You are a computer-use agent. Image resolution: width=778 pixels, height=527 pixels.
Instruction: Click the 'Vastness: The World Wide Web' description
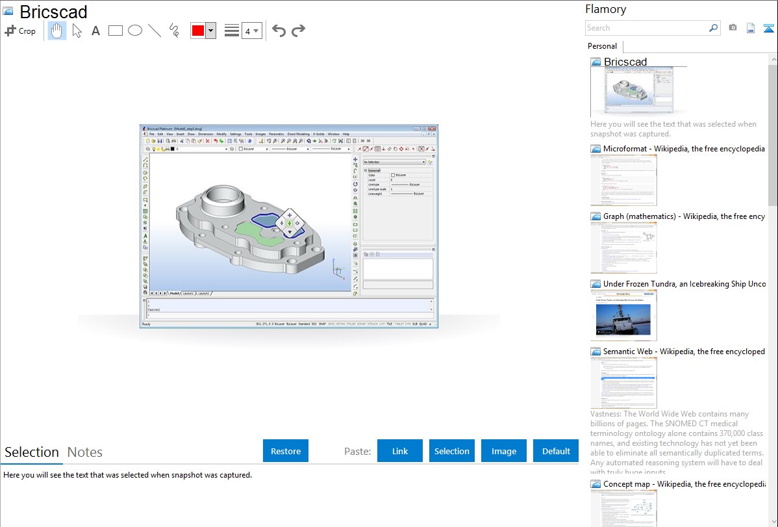point(677,443)
